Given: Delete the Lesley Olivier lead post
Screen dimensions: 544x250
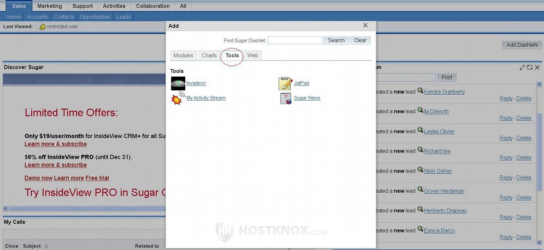Looking at the screenshot, I should (x=524, y=138).
